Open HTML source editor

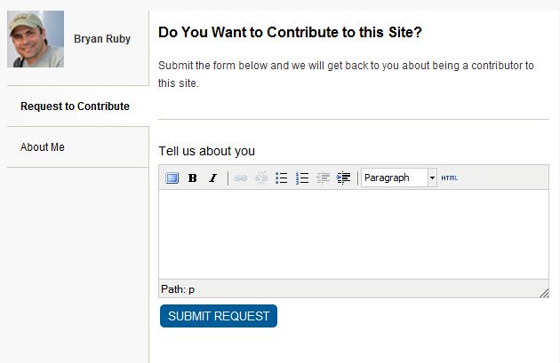[x=450, y=178]
